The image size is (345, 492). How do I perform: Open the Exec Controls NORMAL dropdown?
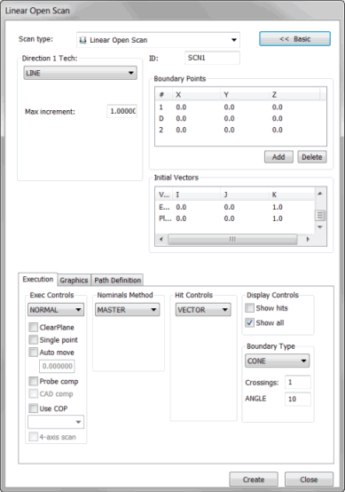click(x=56, y=310)
